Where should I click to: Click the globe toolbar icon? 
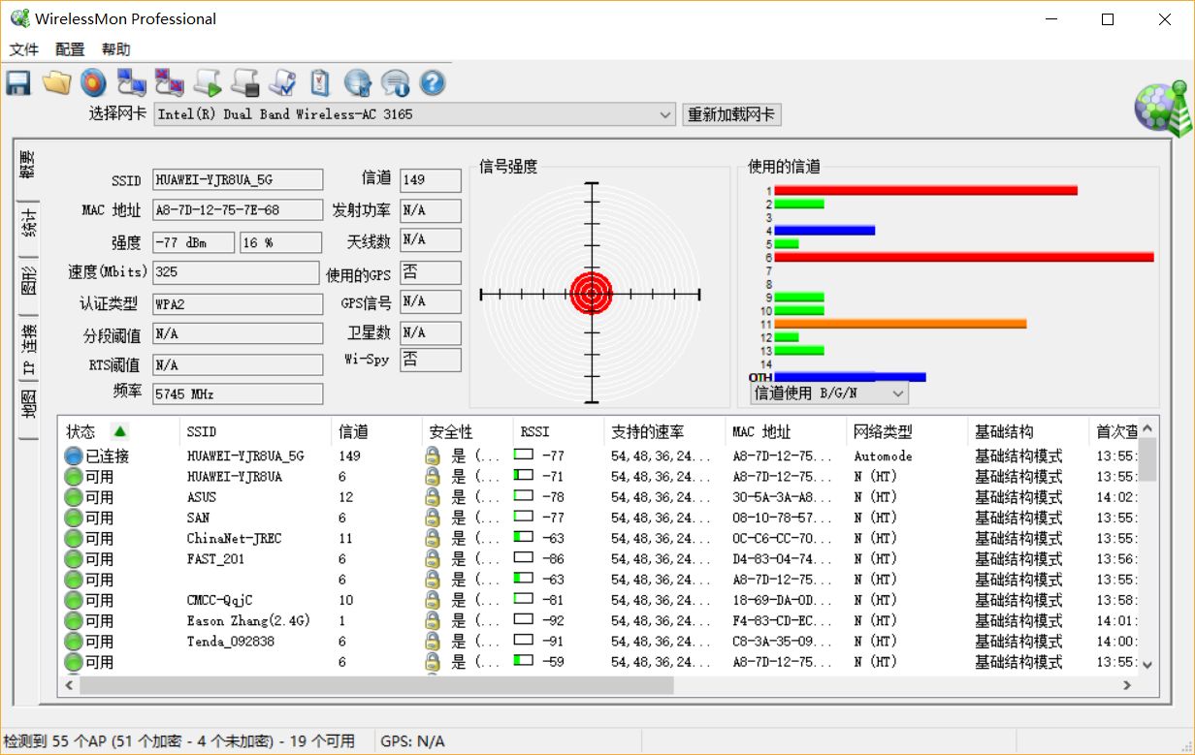tap(358, 83)
